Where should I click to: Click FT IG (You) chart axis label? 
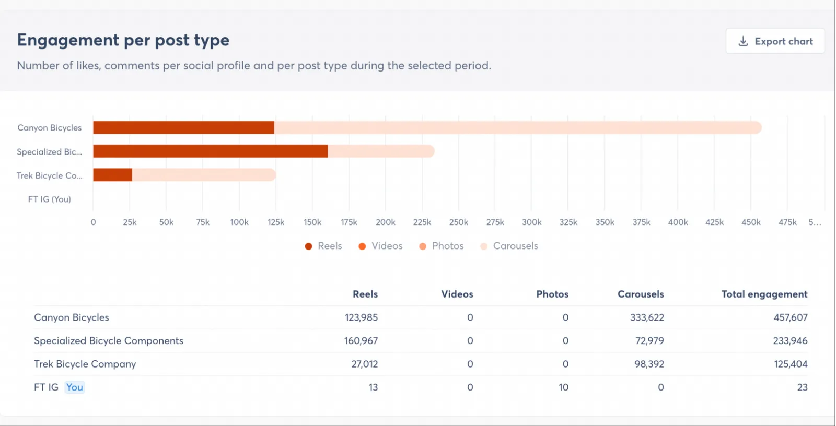click(50, 199)
